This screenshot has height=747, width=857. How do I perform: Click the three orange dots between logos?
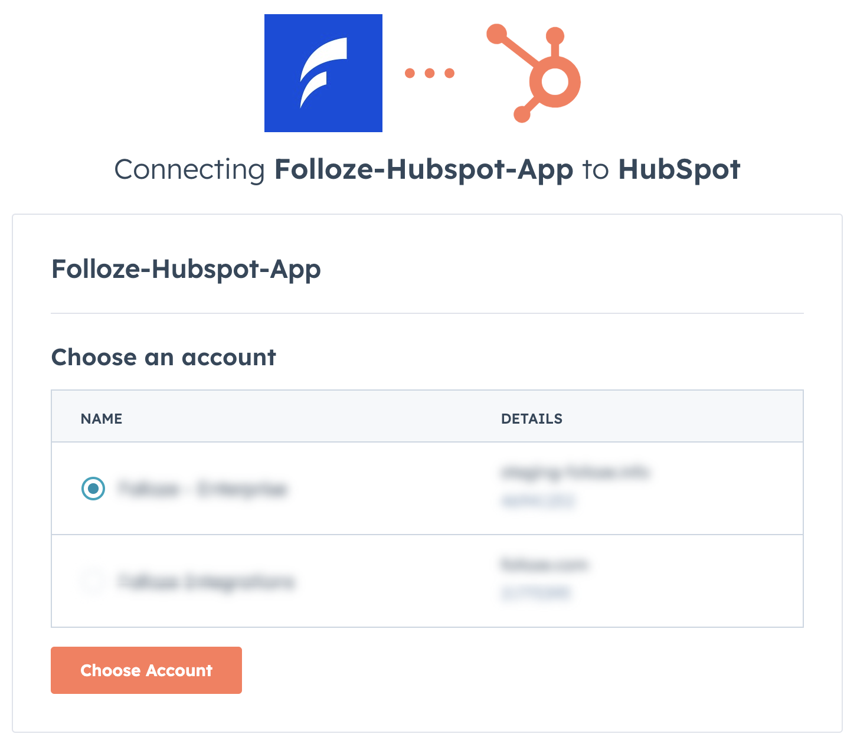(x=430, y=73)
